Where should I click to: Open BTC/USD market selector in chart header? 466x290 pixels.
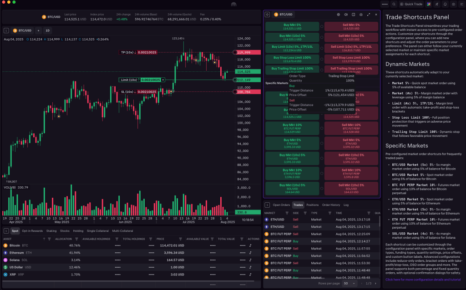tap(22, 30)
